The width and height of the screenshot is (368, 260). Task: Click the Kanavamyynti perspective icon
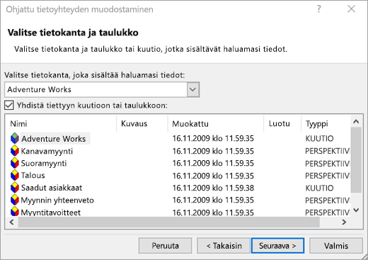tap(15, 151)
